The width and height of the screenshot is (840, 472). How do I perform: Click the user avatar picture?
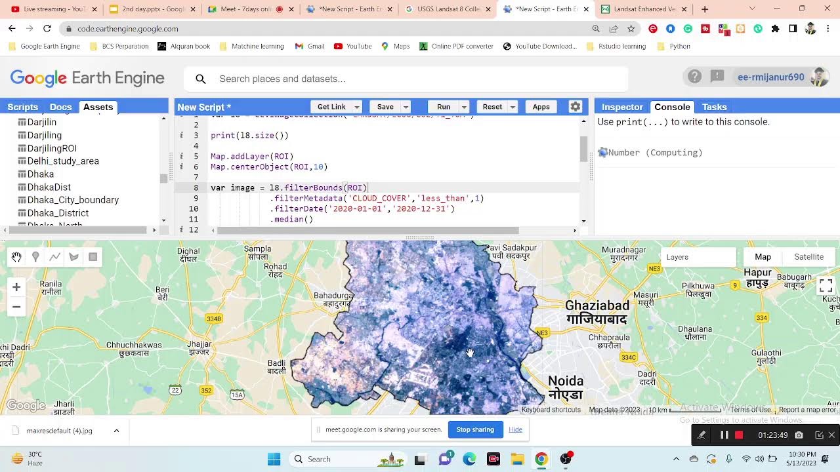(x=818, y=77)
